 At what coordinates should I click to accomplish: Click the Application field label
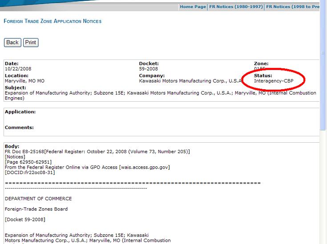20,112
